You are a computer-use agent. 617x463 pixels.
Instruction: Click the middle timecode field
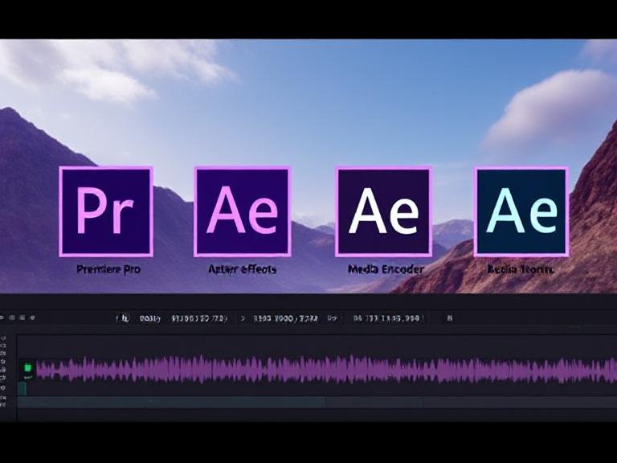pos(286,318)
